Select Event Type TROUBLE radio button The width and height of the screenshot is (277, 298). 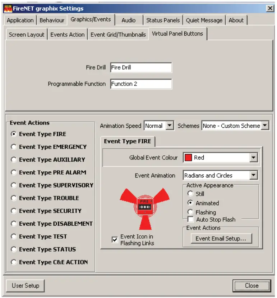14,198
